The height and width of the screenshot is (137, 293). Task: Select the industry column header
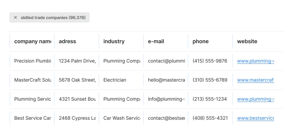coord(114,41)
